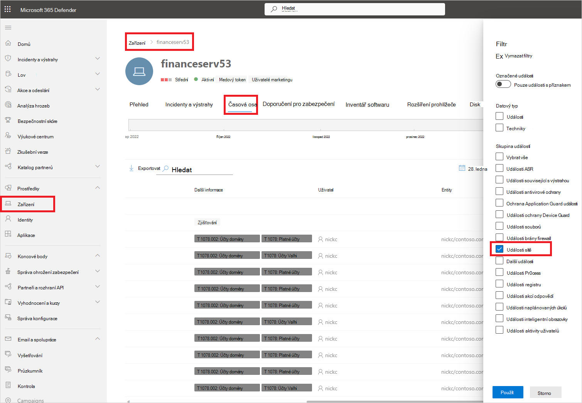Click the Exportovat button label

(x=149, y=168)
